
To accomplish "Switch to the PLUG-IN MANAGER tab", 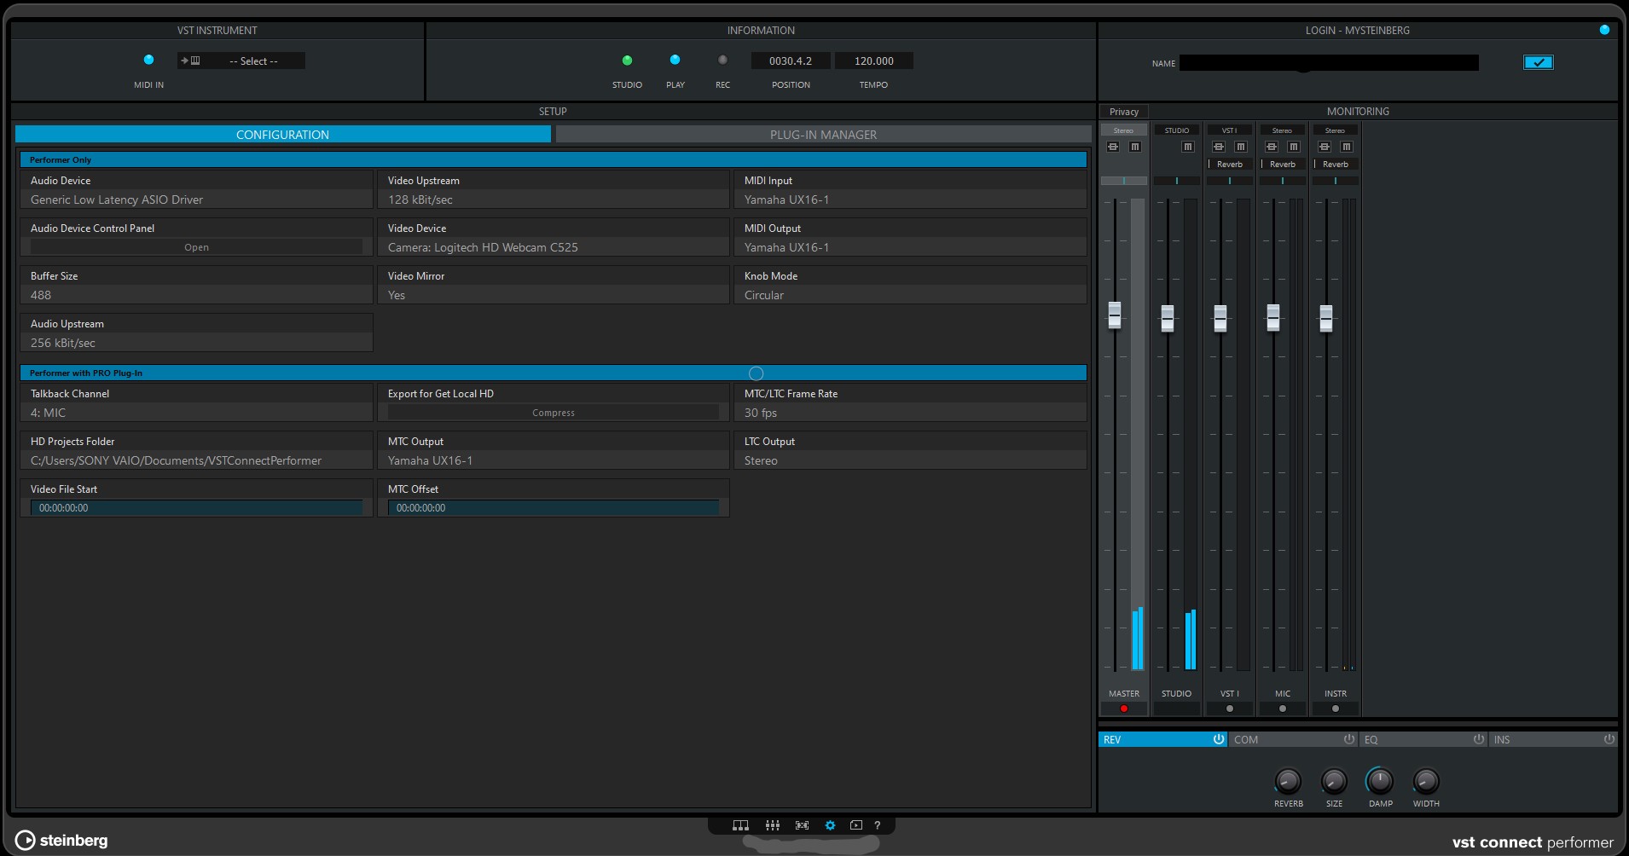I will click(x=823, y=135).
